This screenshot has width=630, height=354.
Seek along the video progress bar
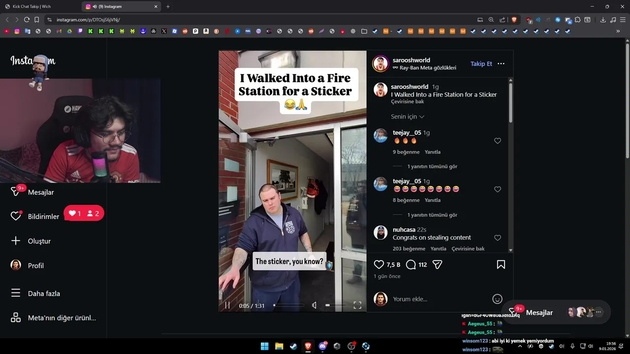[288, 305]
